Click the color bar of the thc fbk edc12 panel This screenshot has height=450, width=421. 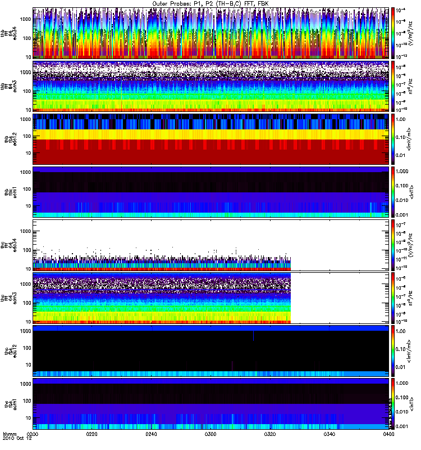[393, 350]
